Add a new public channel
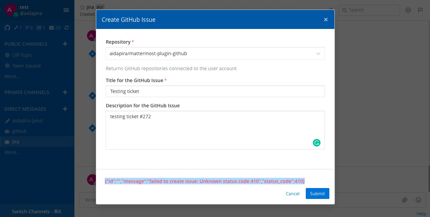 [65, 44]
